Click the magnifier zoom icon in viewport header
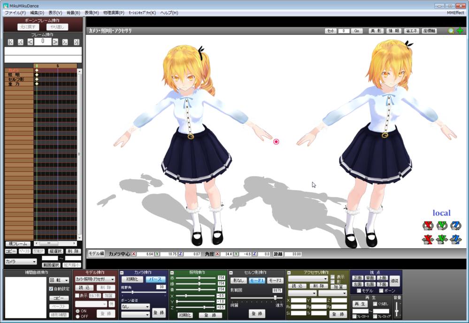This screenshot has width=469, height=323. (451, 31)
